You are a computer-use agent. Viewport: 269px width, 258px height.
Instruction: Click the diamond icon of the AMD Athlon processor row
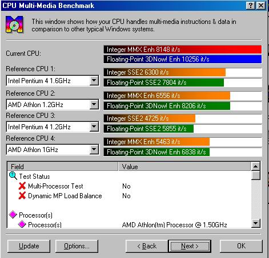(x=22, y=224)
